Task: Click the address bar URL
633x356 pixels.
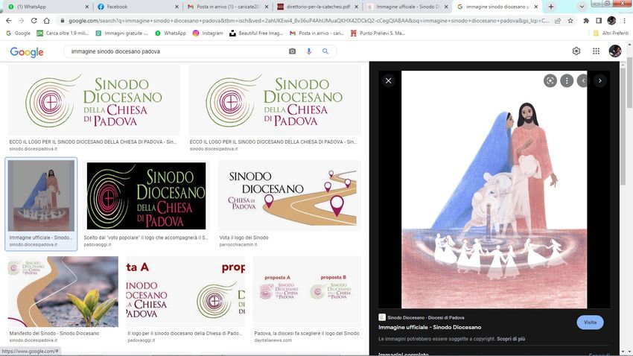Action: click(309, 21)
